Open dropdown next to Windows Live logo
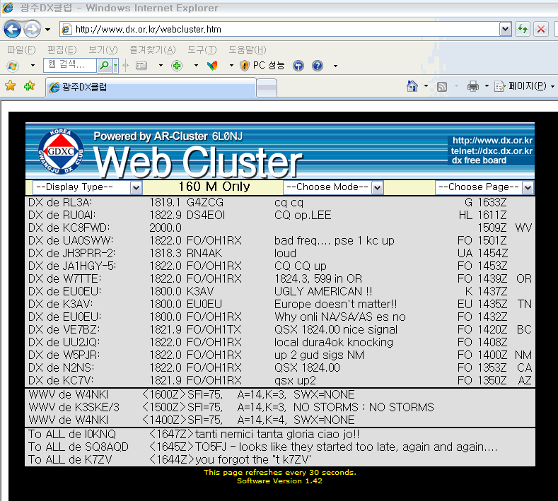This screenshot has height=501, width=558. 33,66
